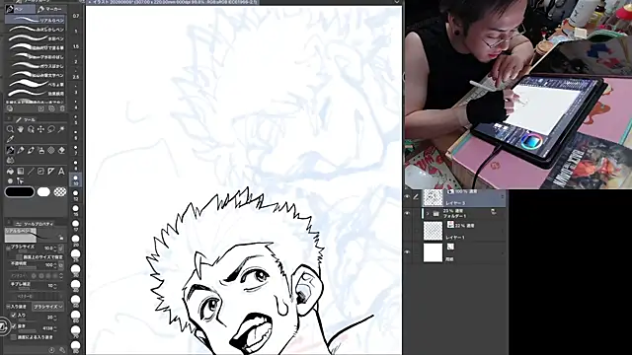Select the Zoom magnifier tool
This screenshot has width=632, height=355.
pos(10,129)
